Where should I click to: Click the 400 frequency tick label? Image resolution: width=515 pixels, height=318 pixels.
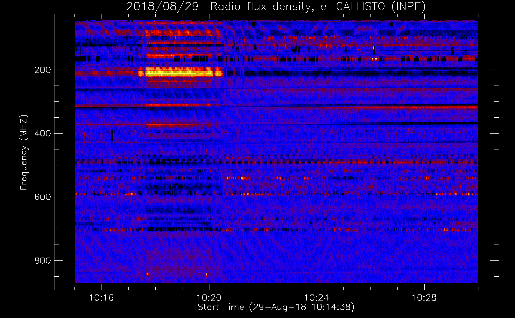pos(43,134)
